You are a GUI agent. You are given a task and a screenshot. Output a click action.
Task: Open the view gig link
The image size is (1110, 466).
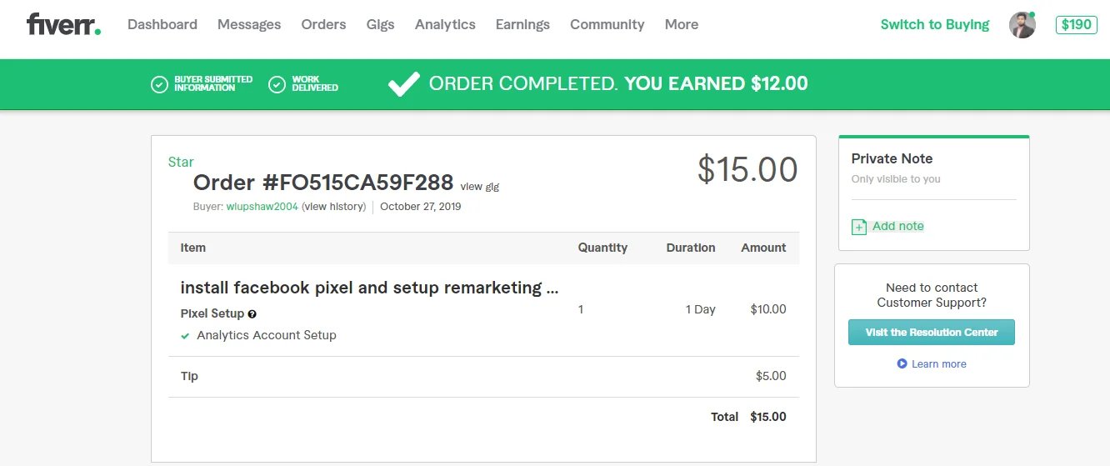[479, 187]
